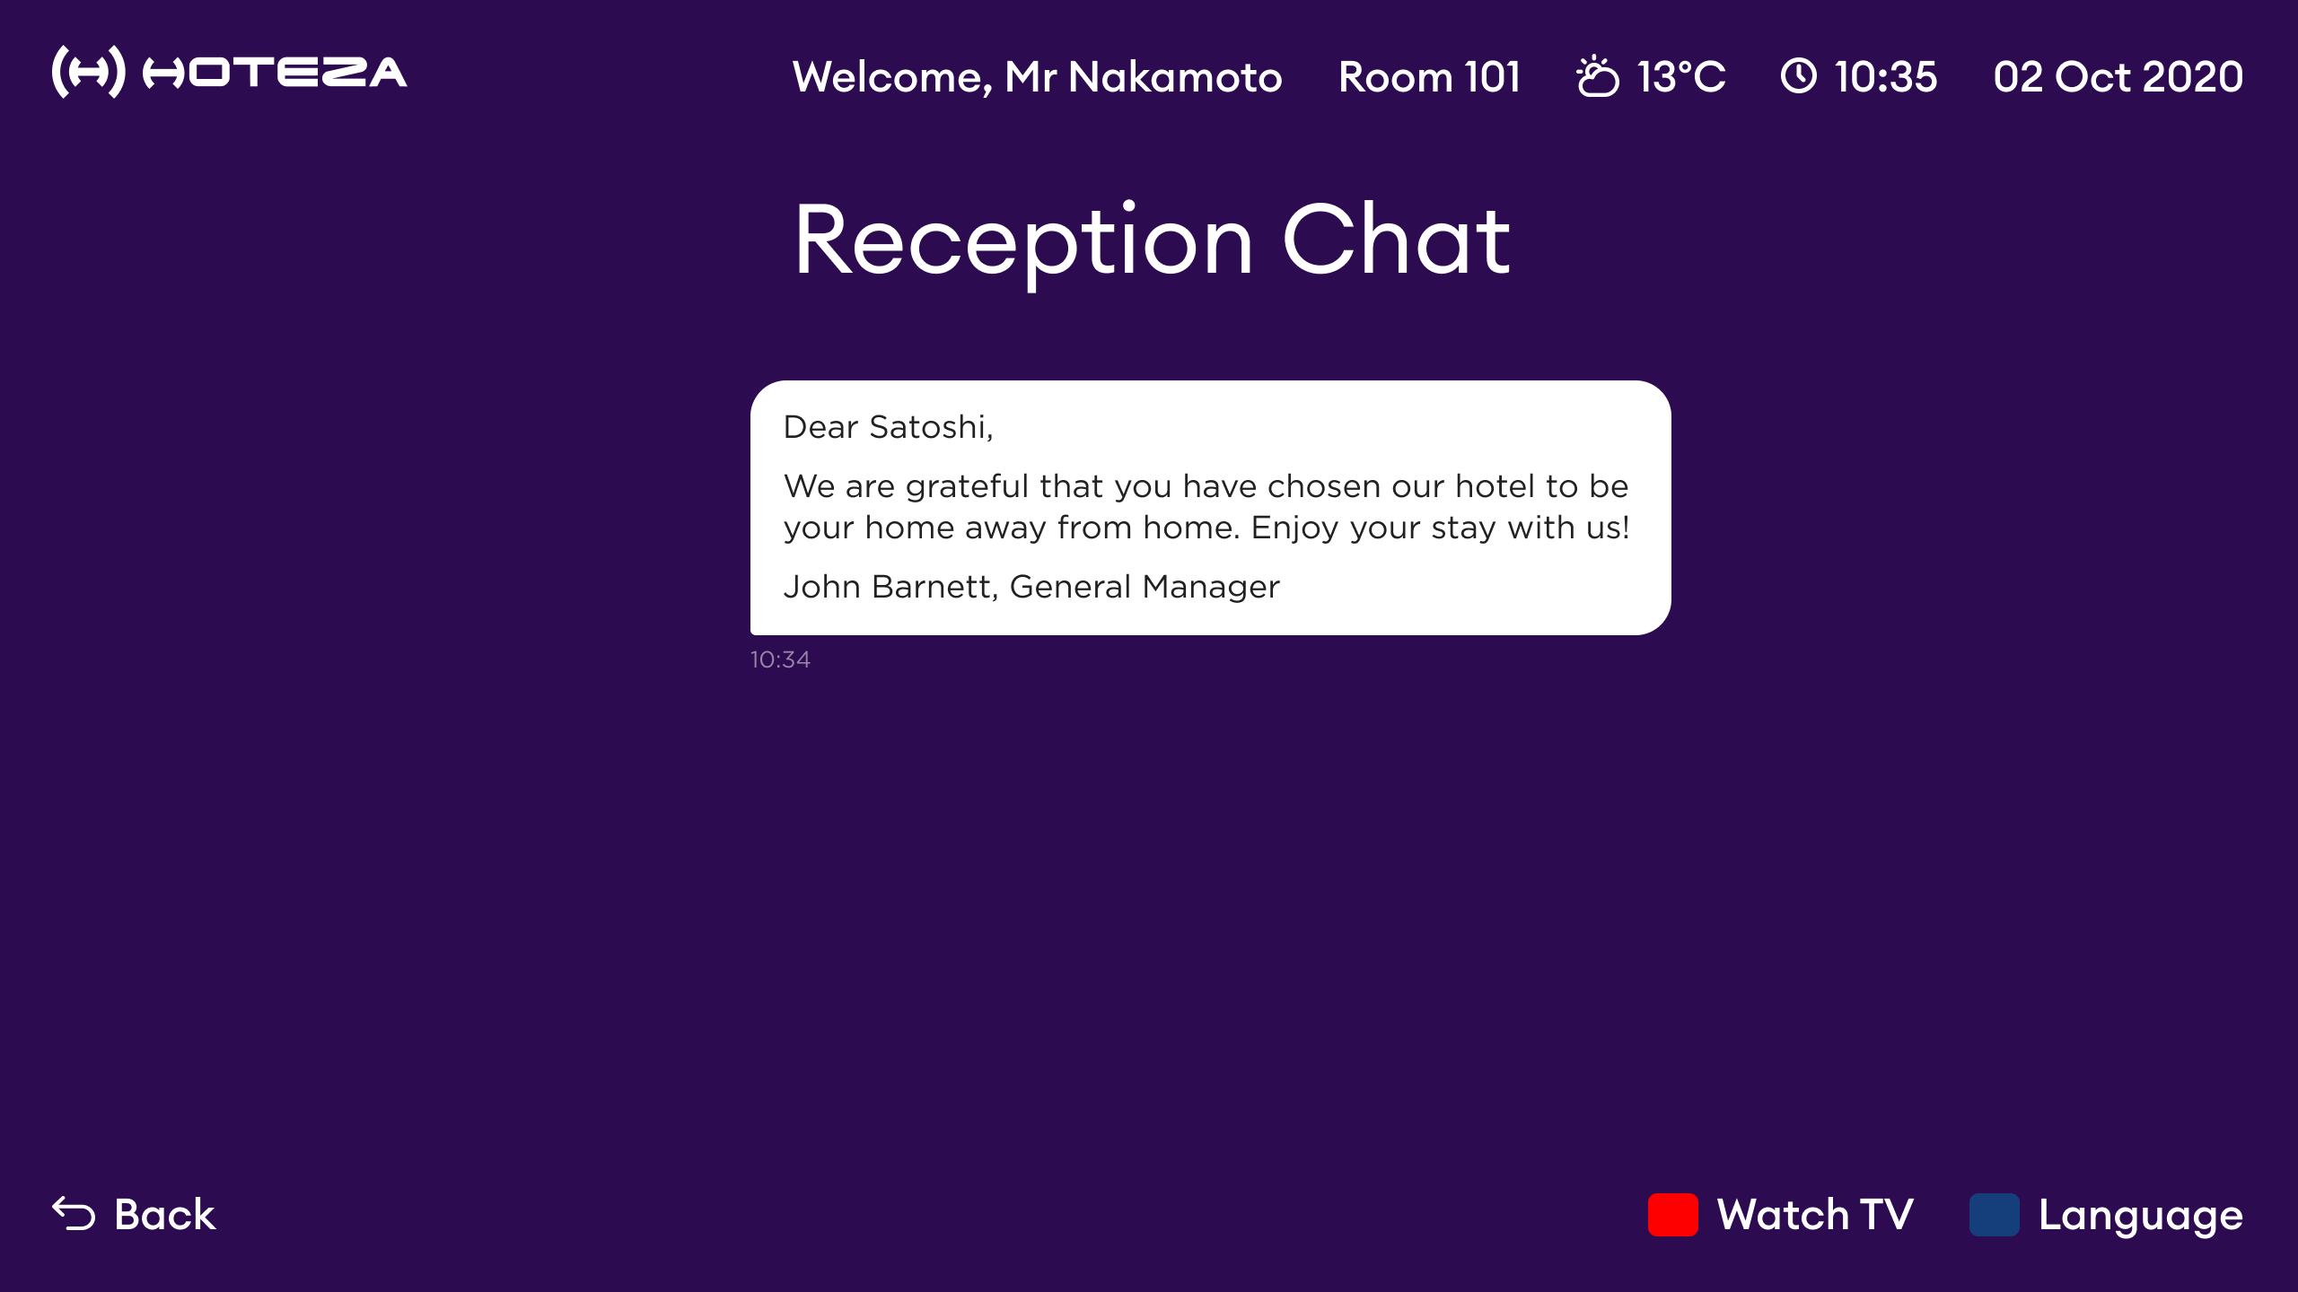Click the 10:35 time display

pos(1886,77)
